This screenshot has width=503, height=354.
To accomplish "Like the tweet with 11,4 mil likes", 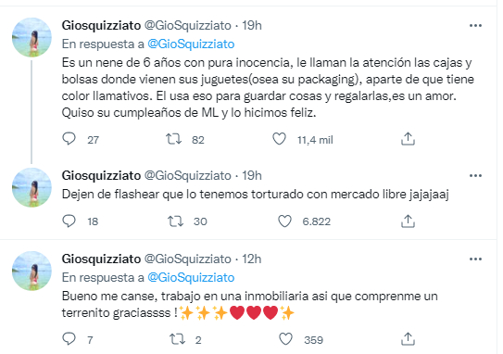I will point(279,139).
